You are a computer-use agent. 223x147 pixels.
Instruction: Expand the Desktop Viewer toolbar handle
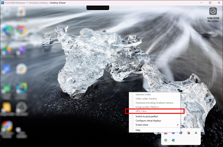click(x=98, y=8)
